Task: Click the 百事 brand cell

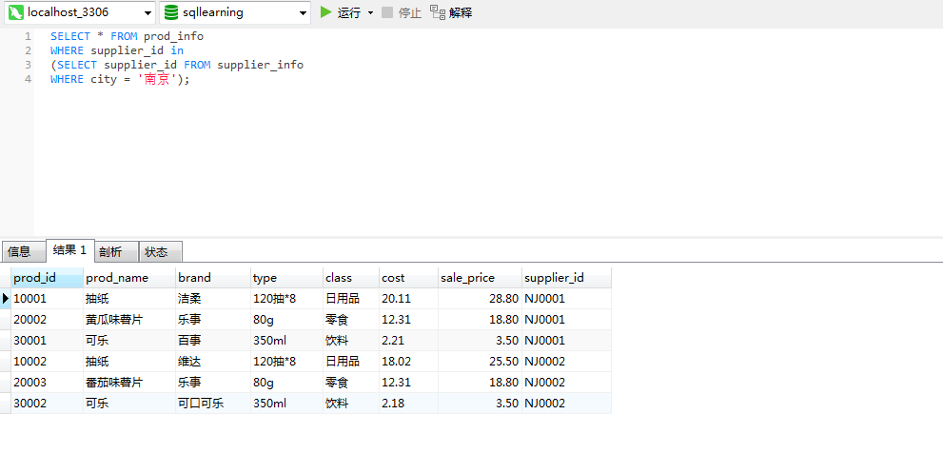Action: (213, 341)
